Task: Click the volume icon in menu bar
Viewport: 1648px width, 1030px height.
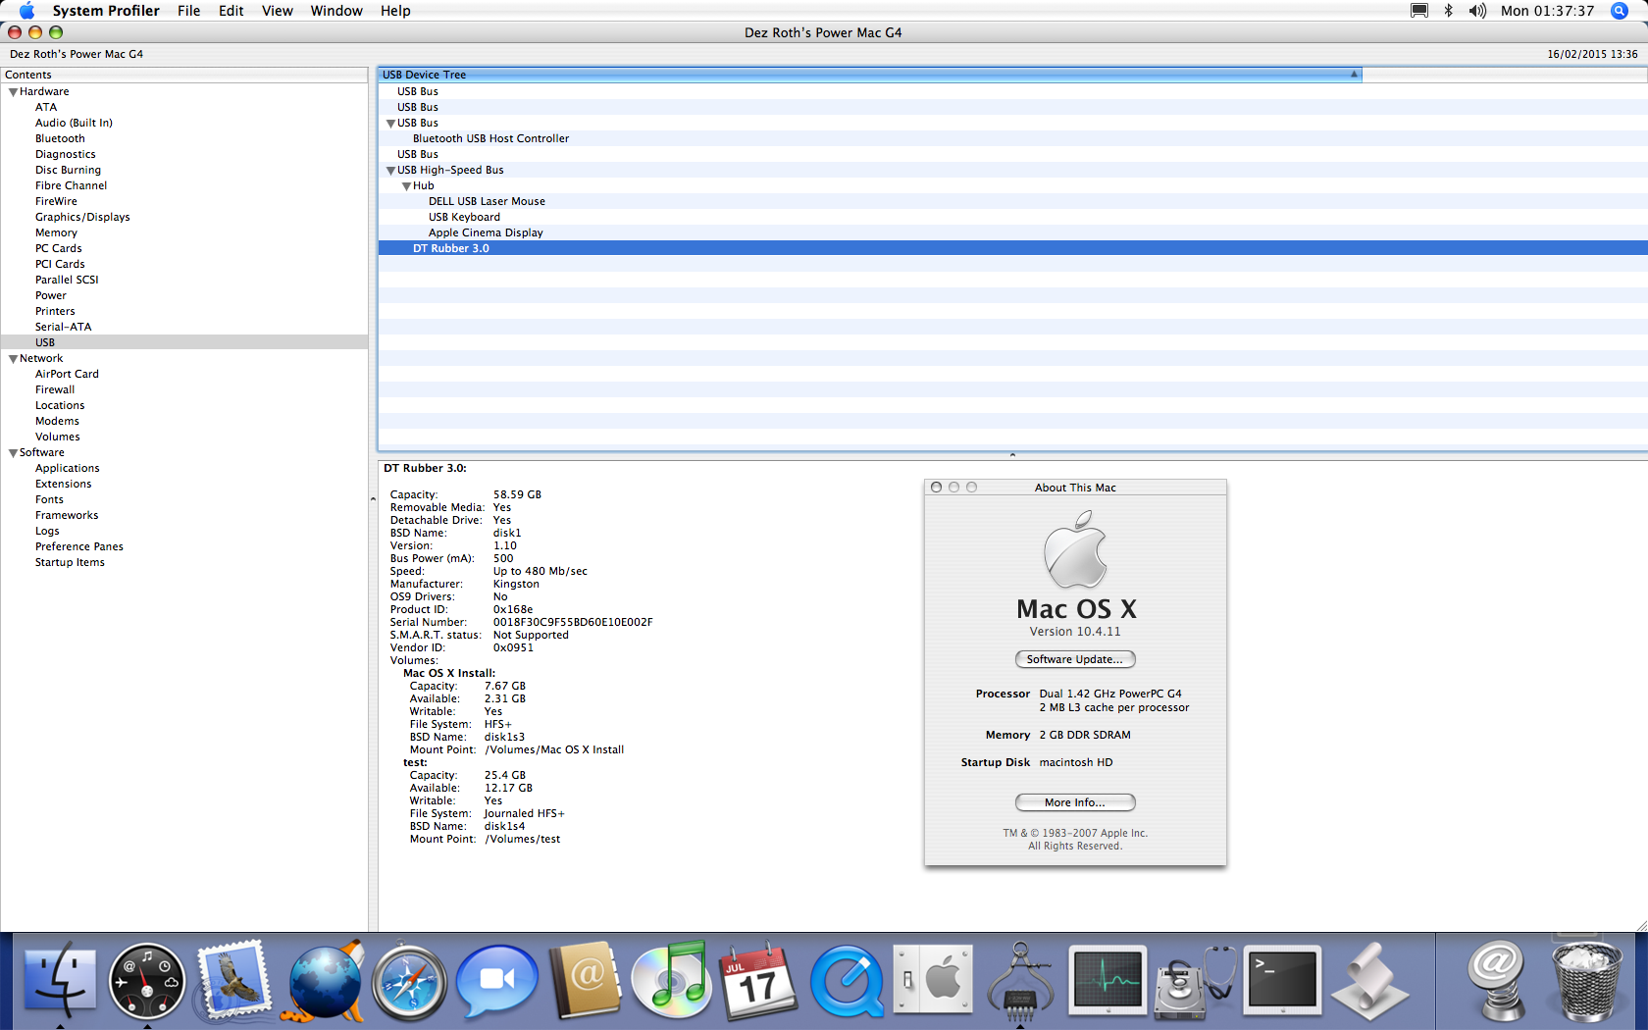Action: (x=1477, y=11)
